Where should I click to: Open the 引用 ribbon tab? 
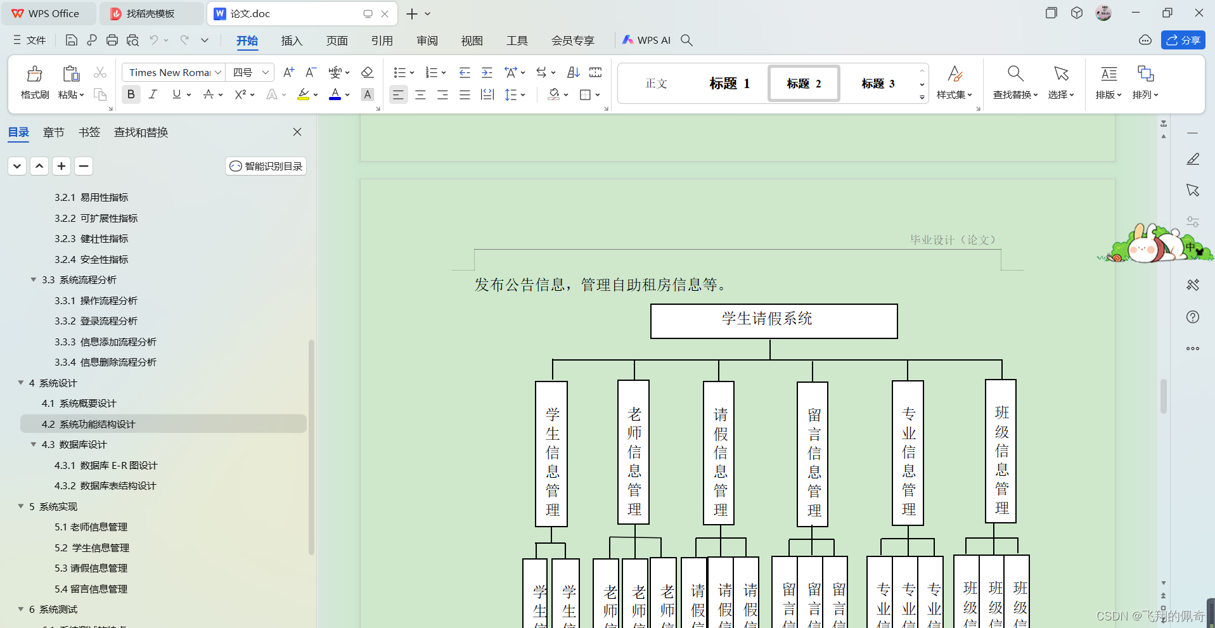(382, 41)
